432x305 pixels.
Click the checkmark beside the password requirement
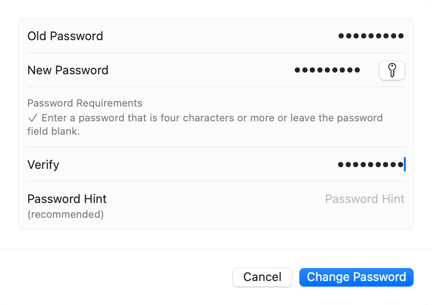33,118
